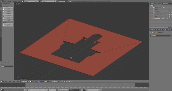Add a Torus primitive
Screen dimensions: 172x91
click(8, 20)
